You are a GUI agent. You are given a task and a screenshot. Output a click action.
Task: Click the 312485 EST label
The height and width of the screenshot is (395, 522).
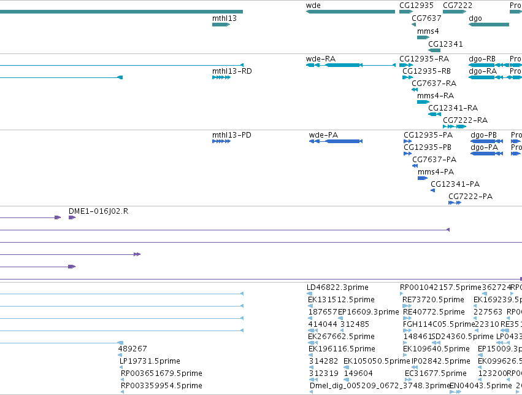(355, 324)
